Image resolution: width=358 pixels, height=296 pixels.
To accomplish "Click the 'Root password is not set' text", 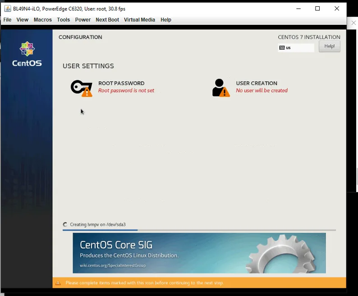I will point(126,91).
